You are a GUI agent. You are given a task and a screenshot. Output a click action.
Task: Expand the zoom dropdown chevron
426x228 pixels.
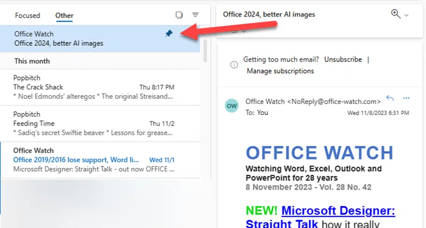(406, 15)
